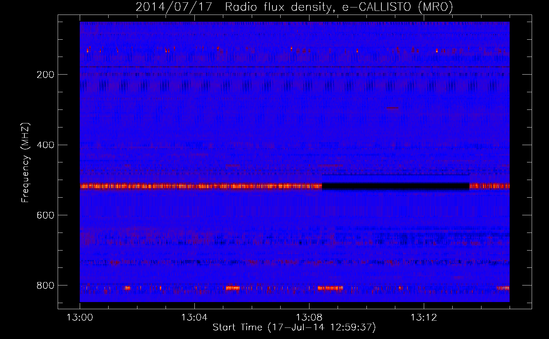The image size is (549, 339).
Task: Click the 13:04 time axis label
Action: [194, 318]
